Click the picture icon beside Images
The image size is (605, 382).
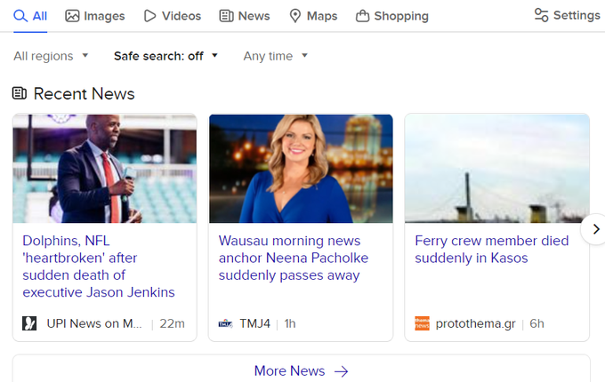[x=72, y=16]
